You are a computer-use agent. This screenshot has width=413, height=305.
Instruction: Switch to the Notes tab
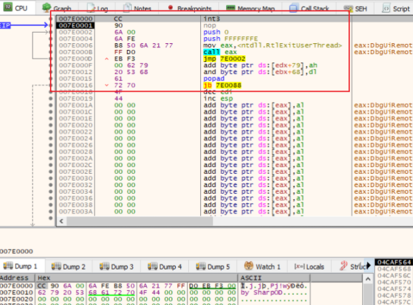click(138, 8)
